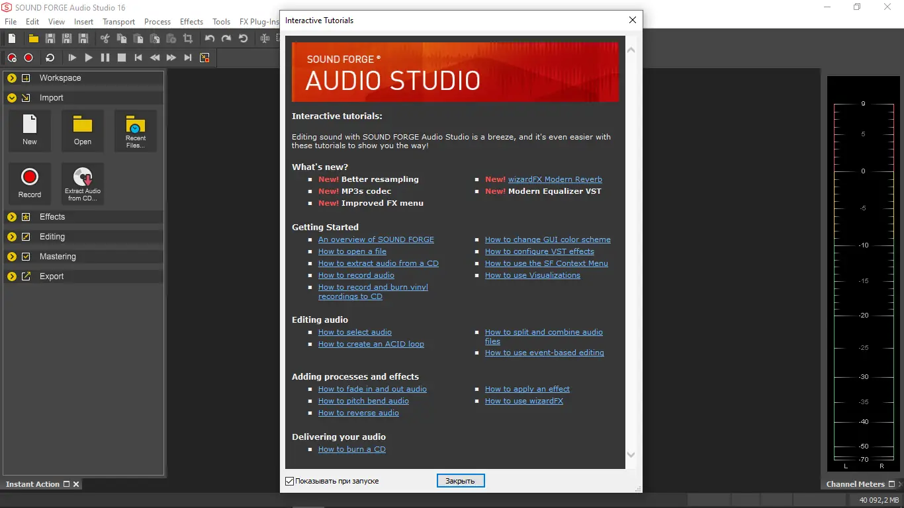Open the Tools menu

pos(222,22)
